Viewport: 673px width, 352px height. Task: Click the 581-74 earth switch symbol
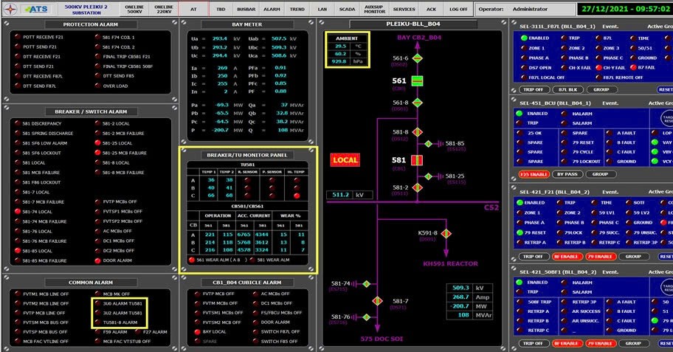(x=366, y=284)
